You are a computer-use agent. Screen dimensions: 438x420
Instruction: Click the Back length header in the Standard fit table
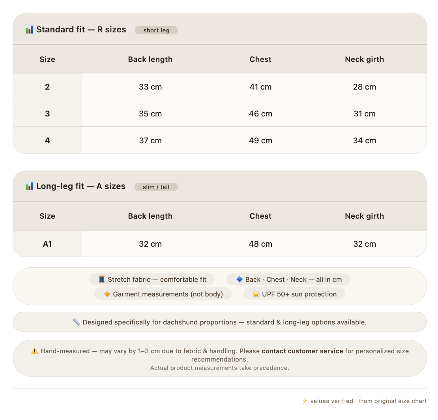[150, 59]
